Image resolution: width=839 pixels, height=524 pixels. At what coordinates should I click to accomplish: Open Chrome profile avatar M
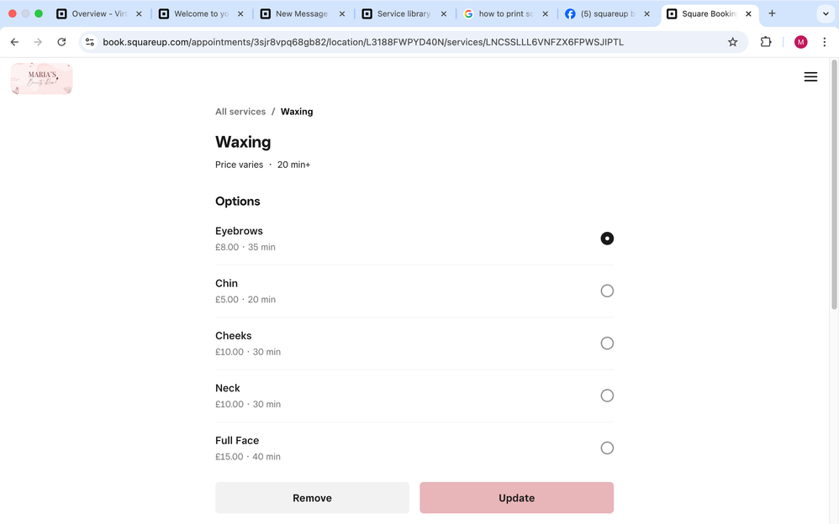(x=800, y=42)
